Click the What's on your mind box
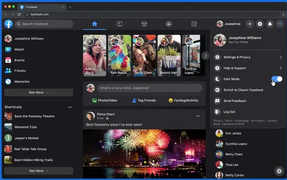This screenshot has width=287, height=180. point(149,88)
